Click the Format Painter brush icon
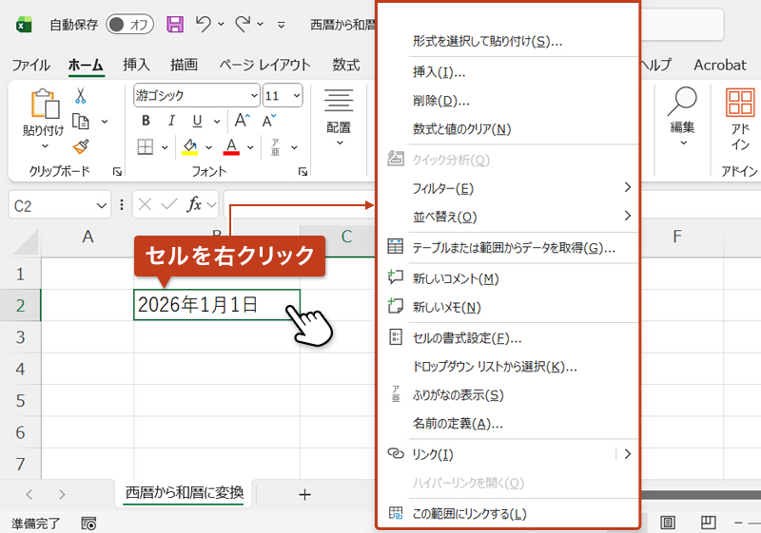Screen dimensions: 761x533 (x=81, y=146)
